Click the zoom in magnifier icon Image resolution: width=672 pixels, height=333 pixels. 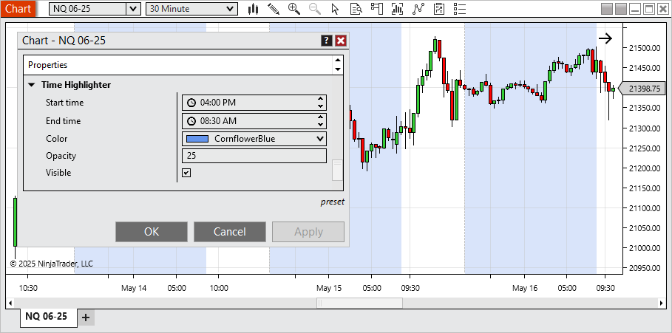click(x=294, y=9)
